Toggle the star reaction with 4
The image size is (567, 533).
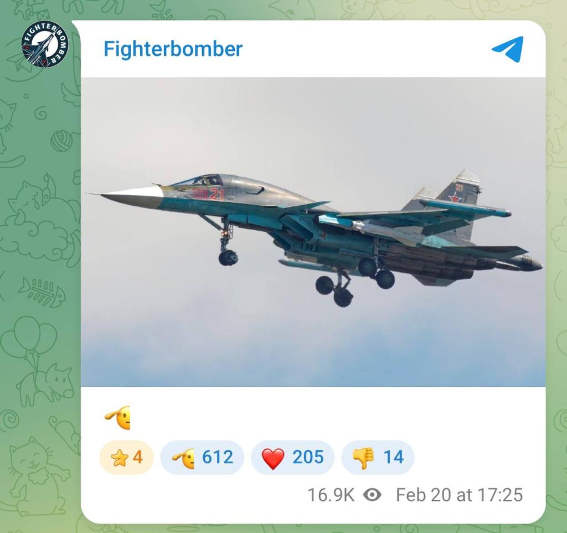126,457
